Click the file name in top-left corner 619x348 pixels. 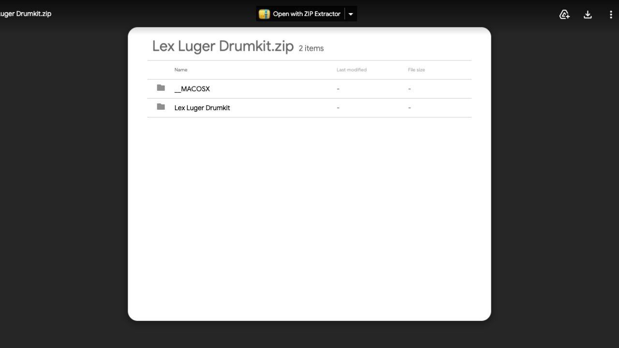(26, 14)
